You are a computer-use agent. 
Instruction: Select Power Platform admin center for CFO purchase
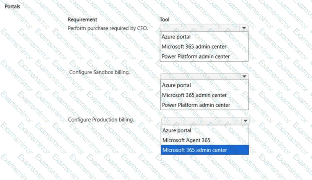tap(204, 57)
